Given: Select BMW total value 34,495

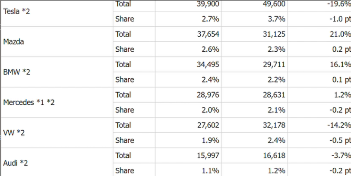Looking at the screenshot, I should (208, 64).
